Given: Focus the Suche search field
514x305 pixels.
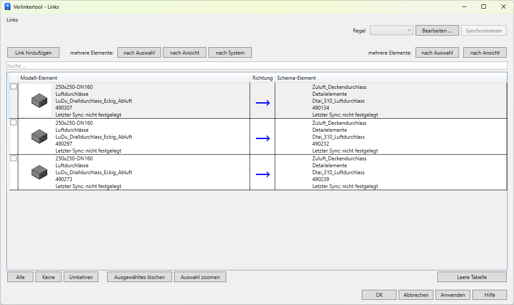Looking at the screenshot, I should [257, 66].
